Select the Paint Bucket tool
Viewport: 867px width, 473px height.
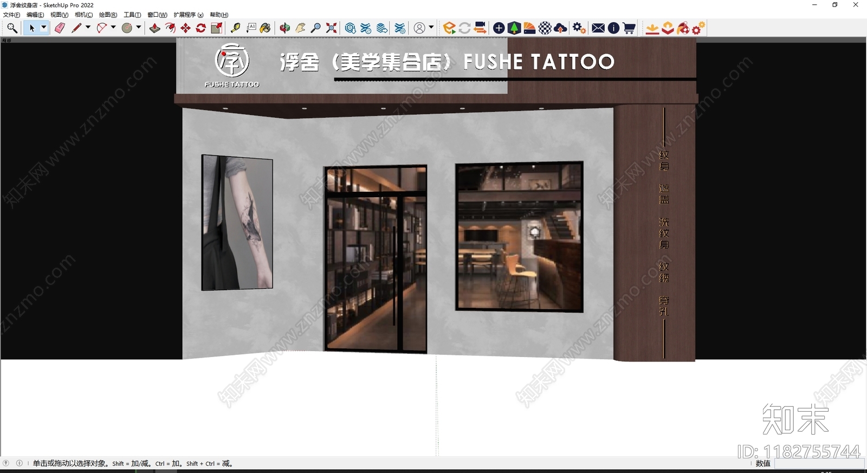point(266,28)
